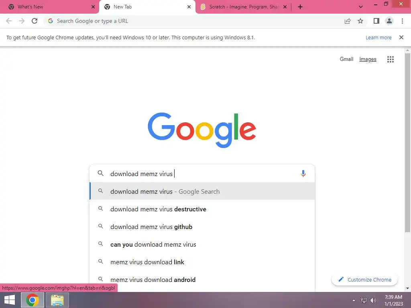Open Gmail link
This screenshot has width=411, height=308.
point(346,59)
